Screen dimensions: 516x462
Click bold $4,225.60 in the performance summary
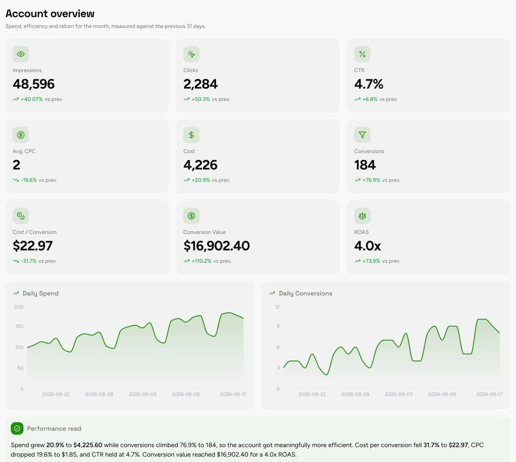point(88,445)
